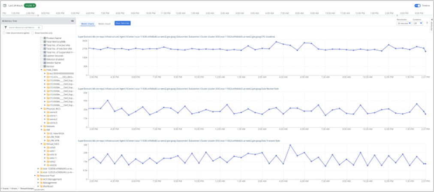Check the Total Memory(MB) metric checkbox

tap(42, 42)
